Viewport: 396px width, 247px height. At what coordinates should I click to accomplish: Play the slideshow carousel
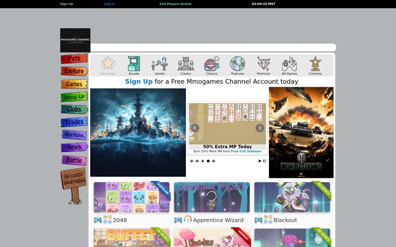[260, 161]
